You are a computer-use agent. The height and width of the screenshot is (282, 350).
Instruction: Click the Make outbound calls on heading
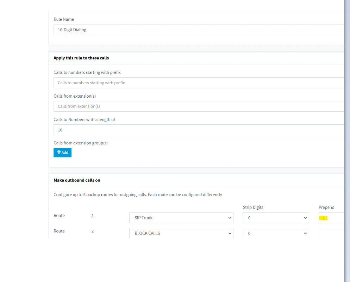pyautogui.click(x=77, y=180)
